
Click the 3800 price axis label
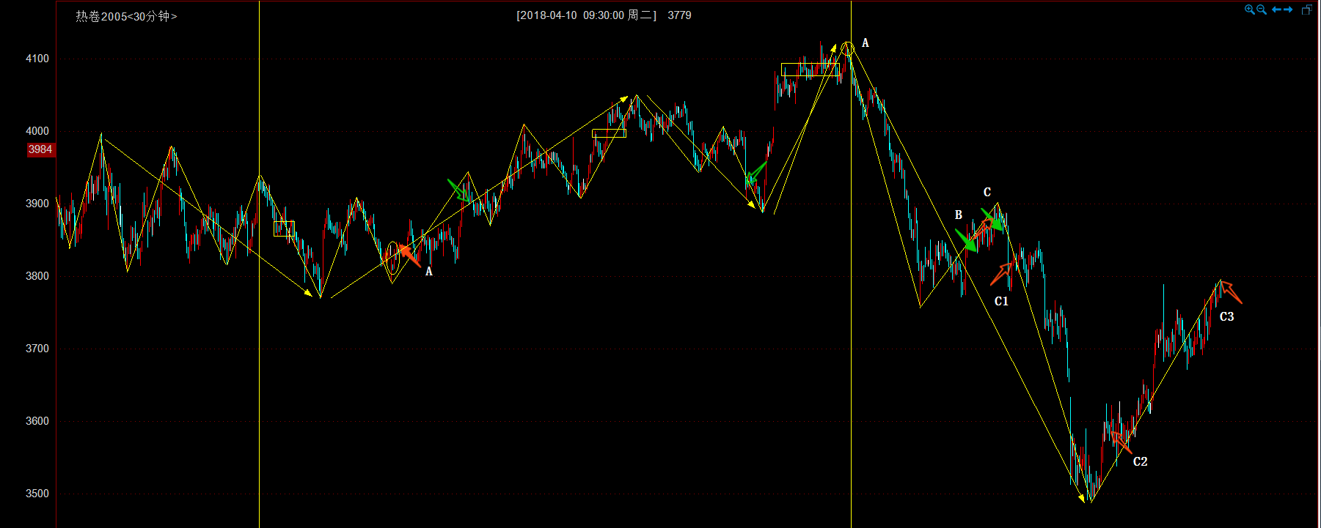(x=37, y=276)
